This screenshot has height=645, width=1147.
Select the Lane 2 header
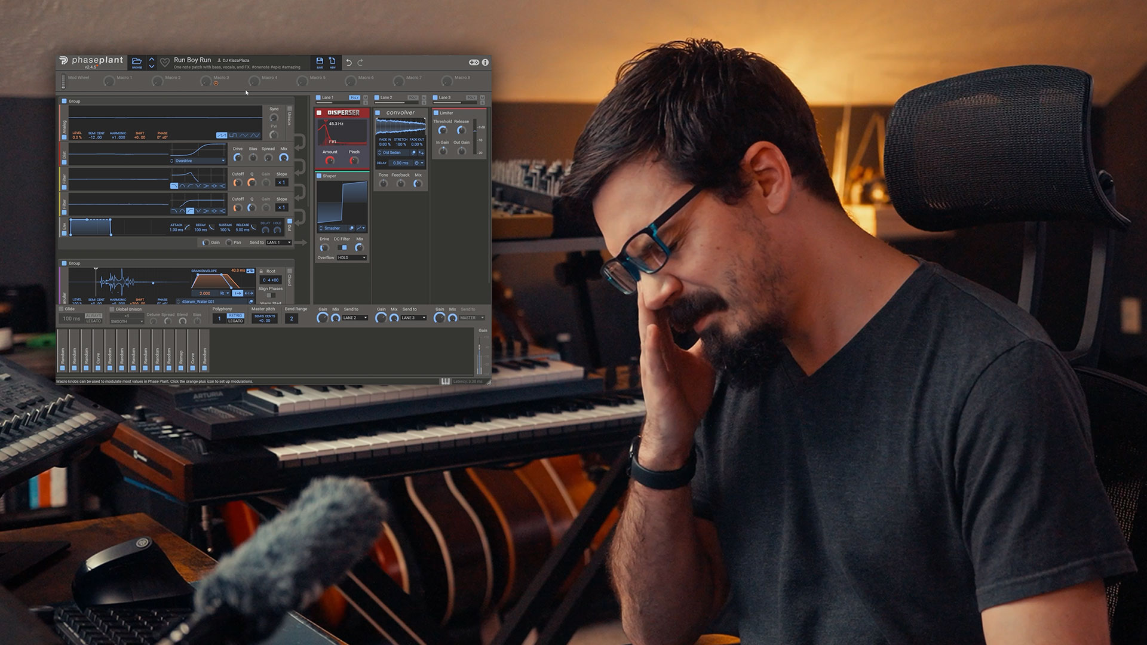(x=387, y=97)
